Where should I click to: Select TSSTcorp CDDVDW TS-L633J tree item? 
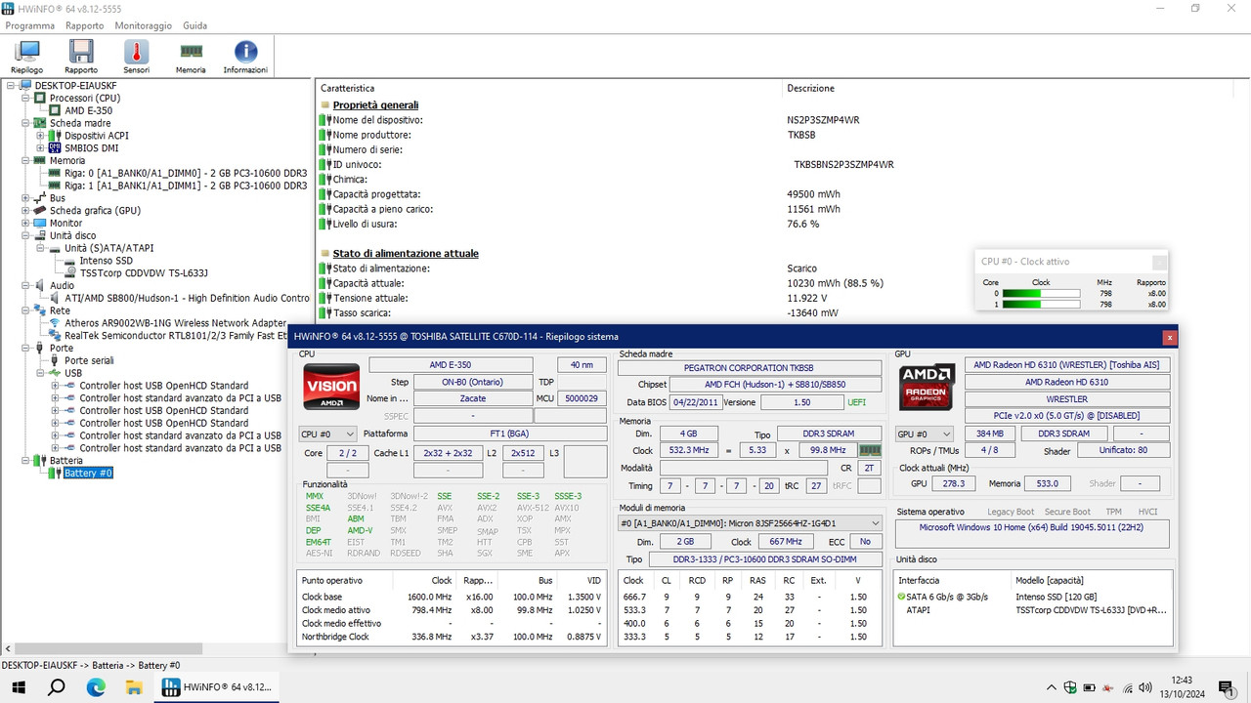point(144,273)
